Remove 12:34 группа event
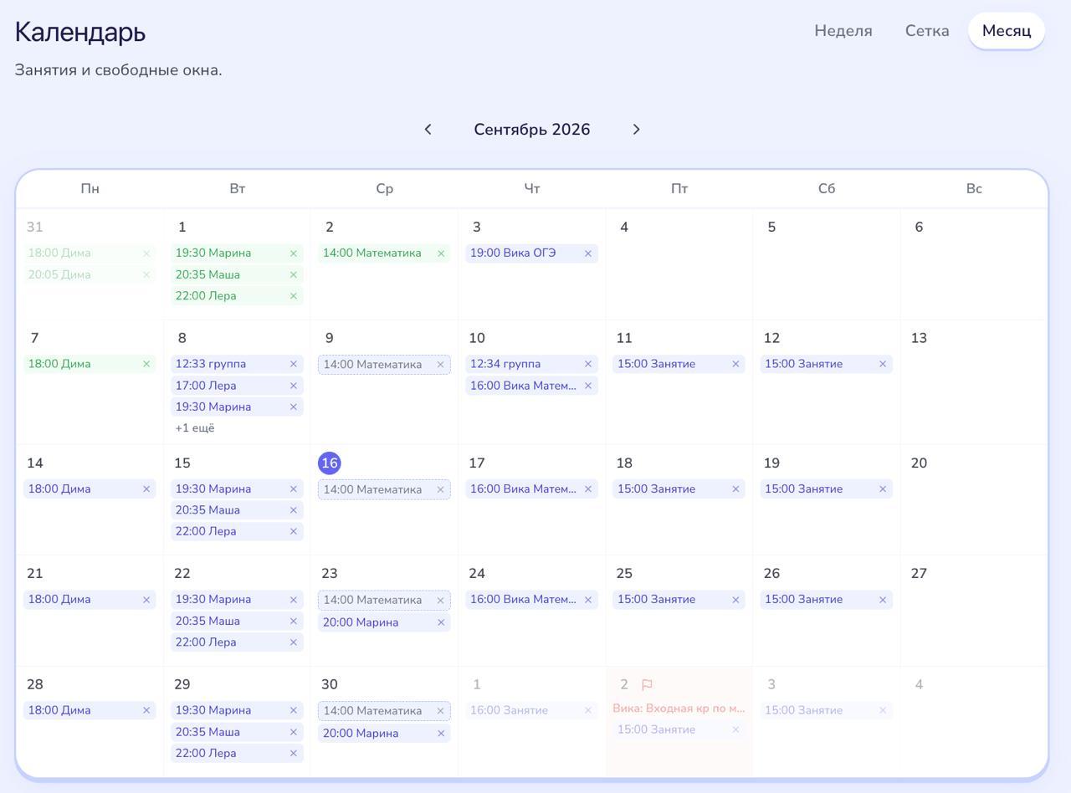The height and width of the screenshot is (793, 1071). [588, 364]
